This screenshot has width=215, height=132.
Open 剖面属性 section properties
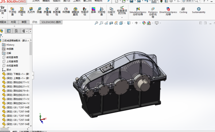tap(56, 11)
